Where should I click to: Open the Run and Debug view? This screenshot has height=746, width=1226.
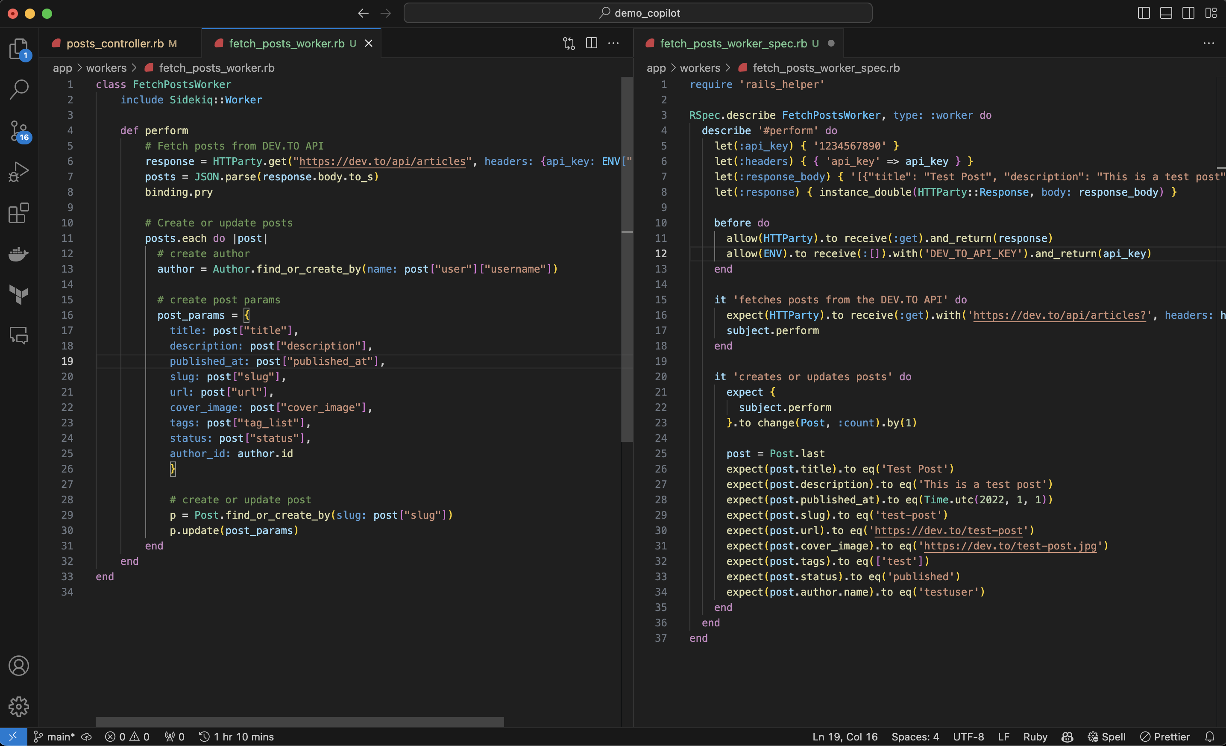click(19, 171)
